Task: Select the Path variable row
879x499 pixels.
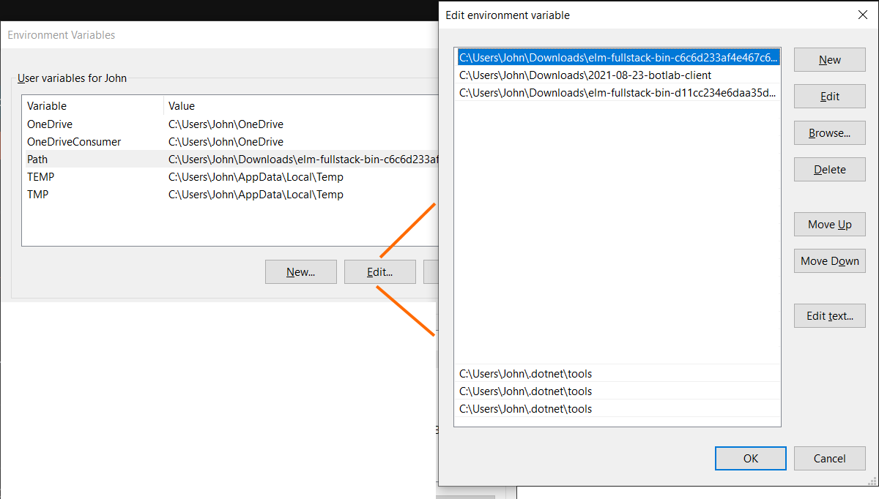Action: click(230, 160)
